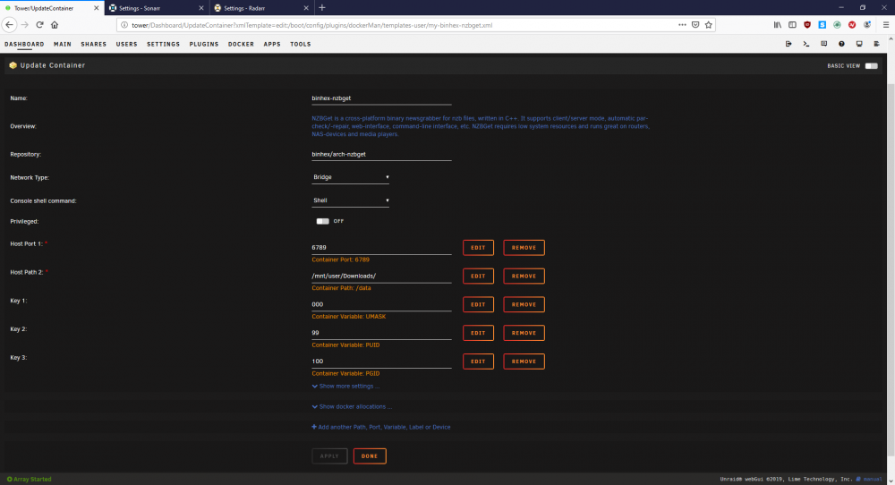
Task: Click the blue S extension icon
Action: pos(822,25)
